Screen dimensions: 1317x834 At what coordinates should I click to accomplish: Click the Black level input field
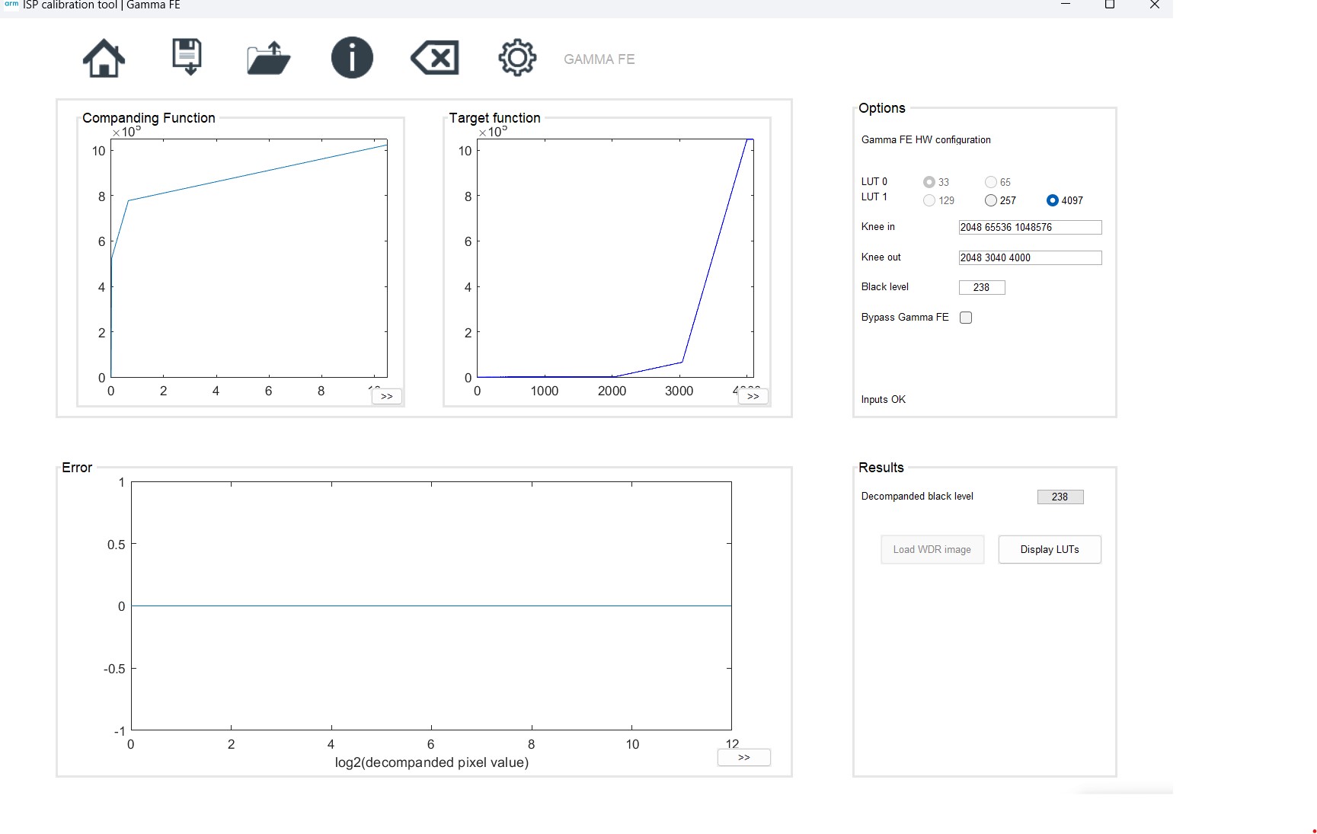pyautogui.click(x=982, y=287)
